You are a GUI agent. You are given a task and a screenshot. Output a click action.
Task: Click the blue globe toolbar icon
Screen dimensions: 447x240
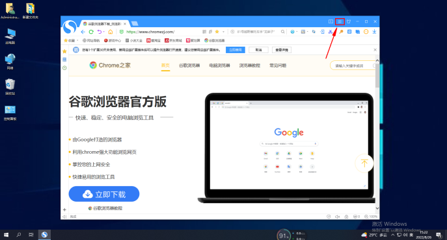pos(292,32)
